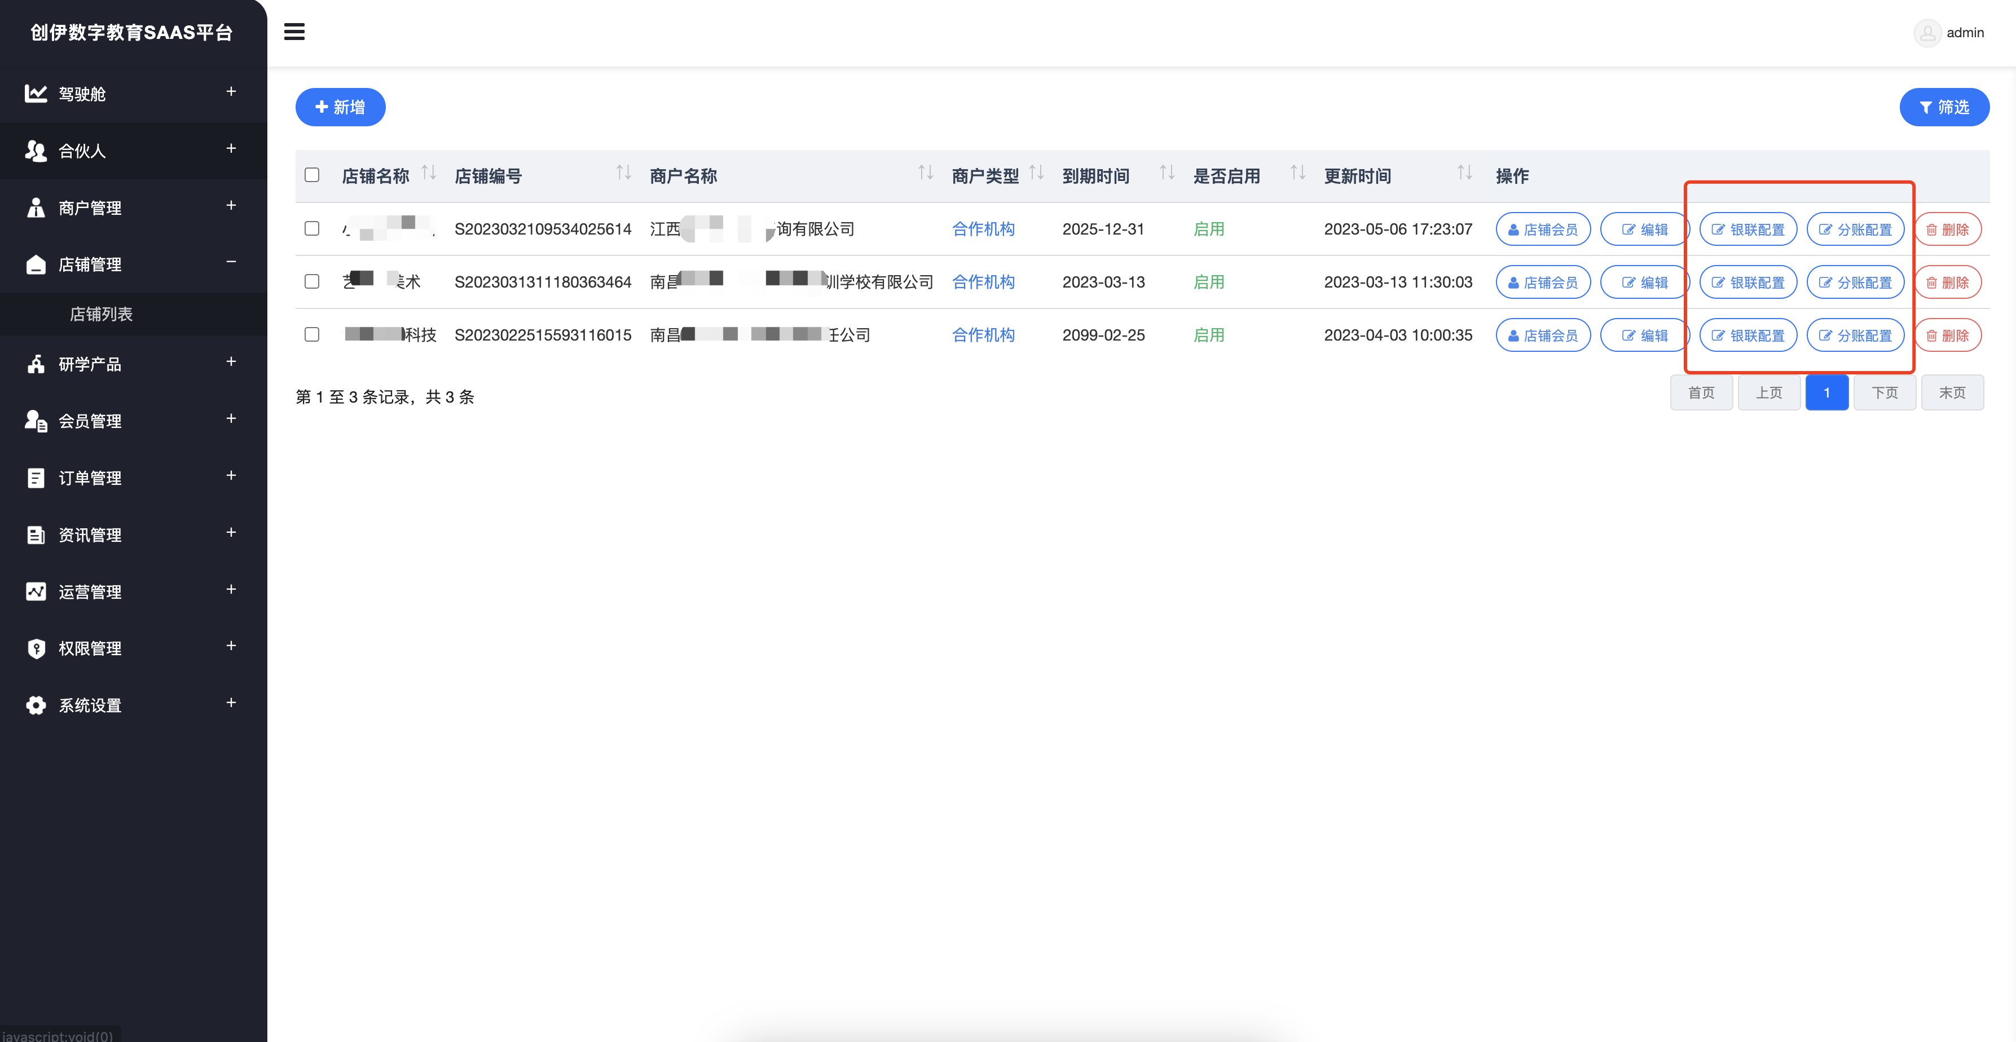Expand the 运营管理 menu plus sign
2016x1042 pixels.
click(x=231, y=589)
